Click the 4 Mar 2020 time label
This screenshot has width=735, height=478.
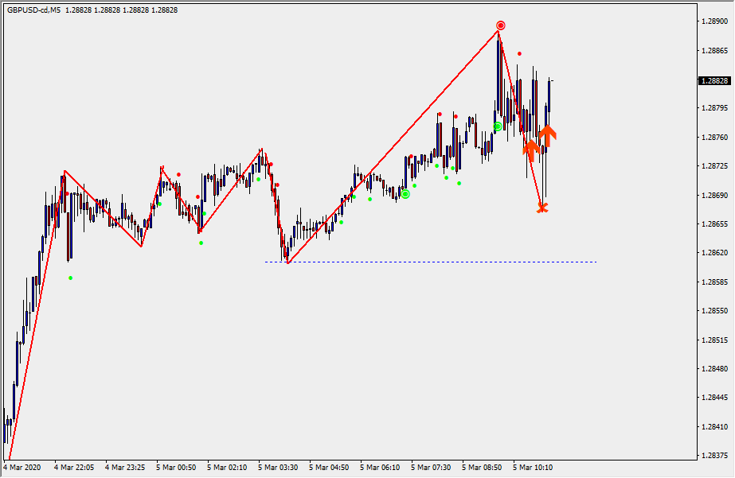[24, 468]
